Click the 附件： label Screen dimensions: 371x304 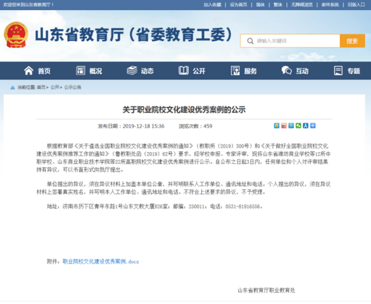pos(53,262)
